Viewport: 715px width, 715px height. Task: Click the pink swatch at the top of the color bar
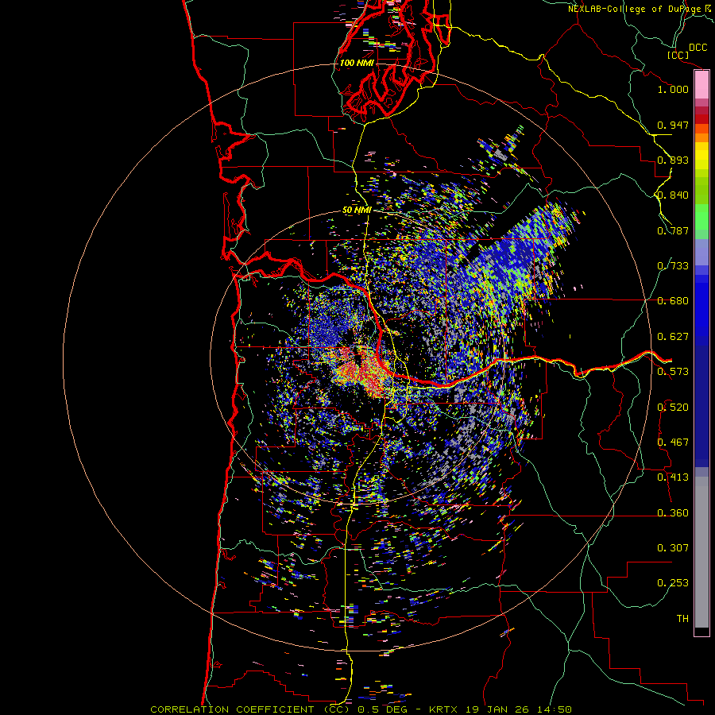coord(701,85)
